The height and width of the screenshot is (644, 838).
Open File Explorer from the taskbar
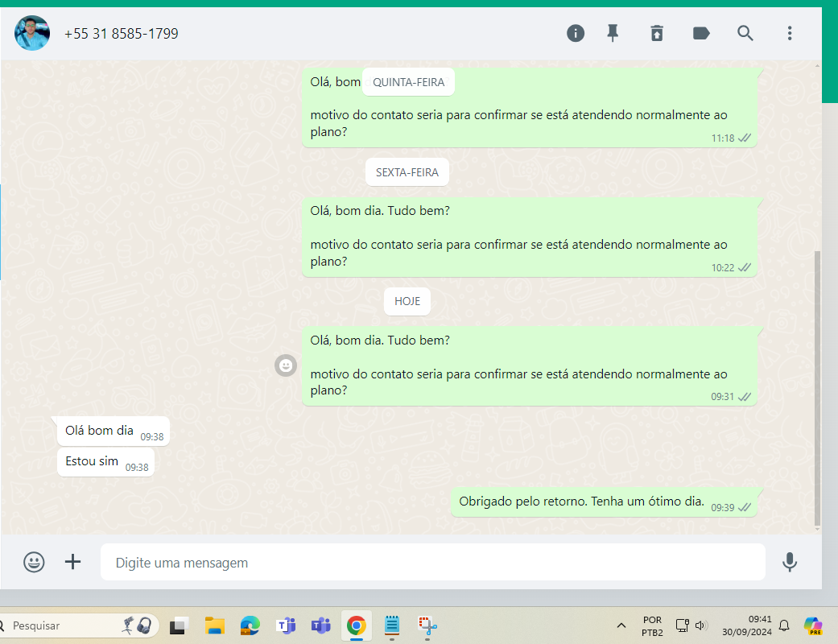pos(214,625)
